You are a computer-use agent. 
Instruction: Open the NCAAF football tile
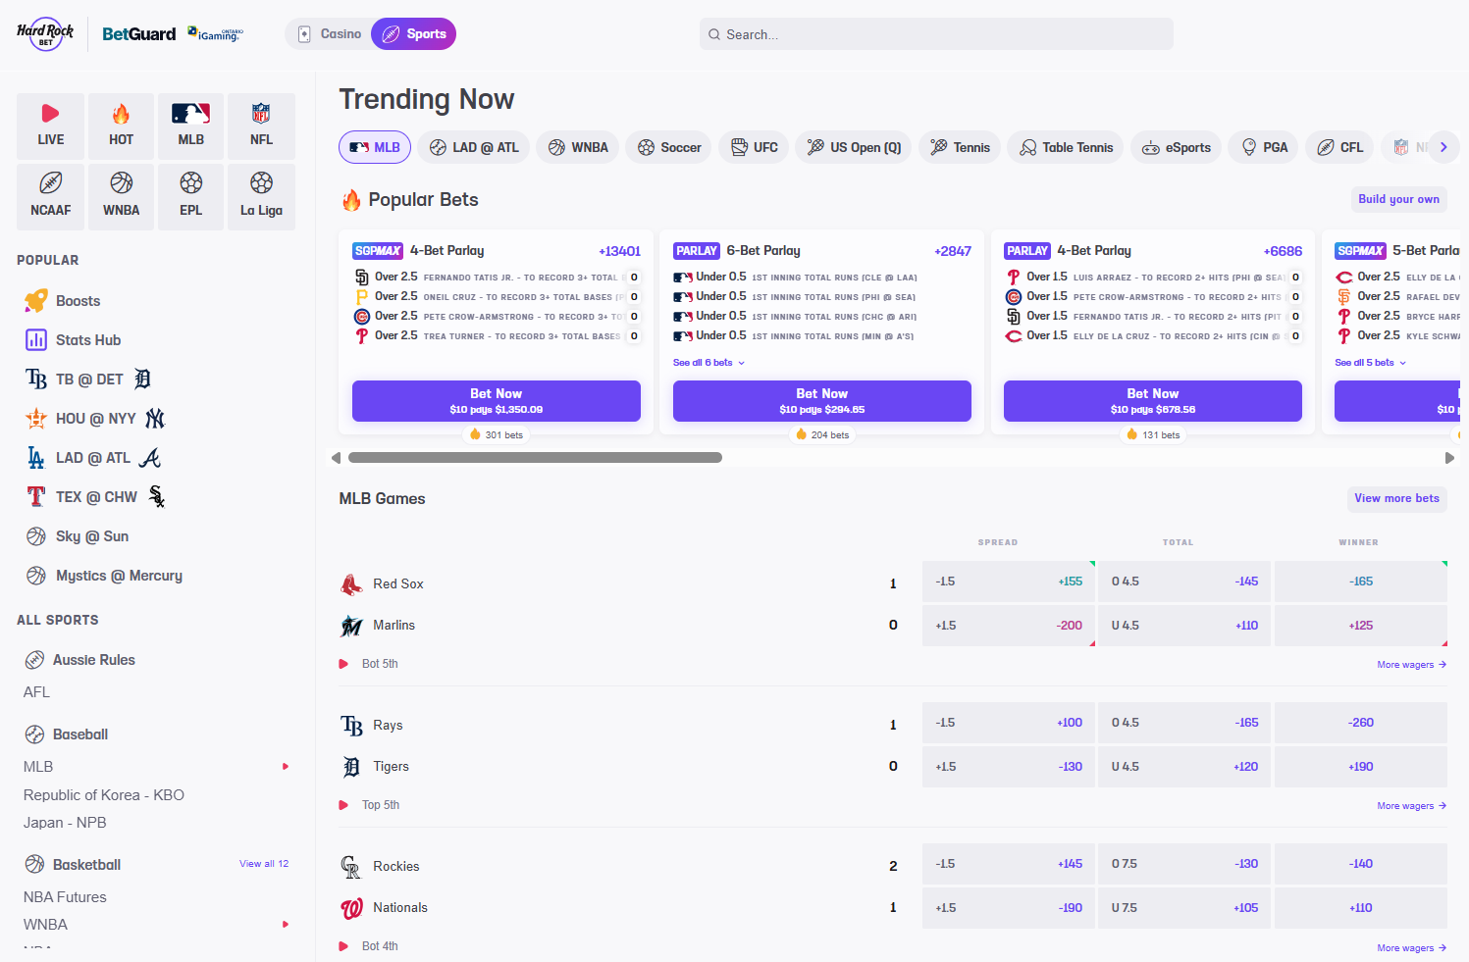coord(51,196)
